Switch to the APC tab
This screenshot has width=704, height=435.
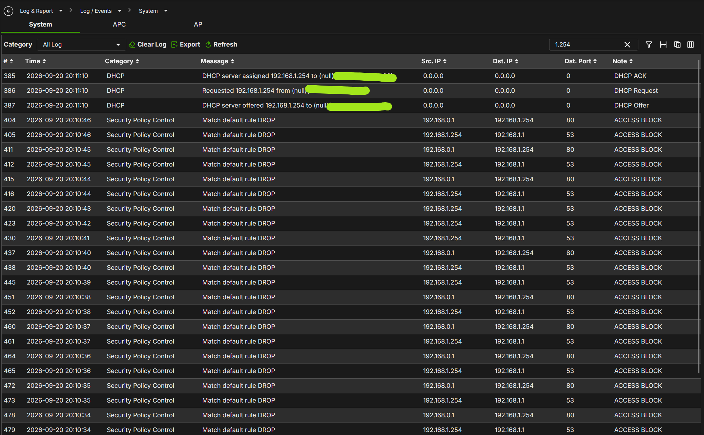click(119, 24)
